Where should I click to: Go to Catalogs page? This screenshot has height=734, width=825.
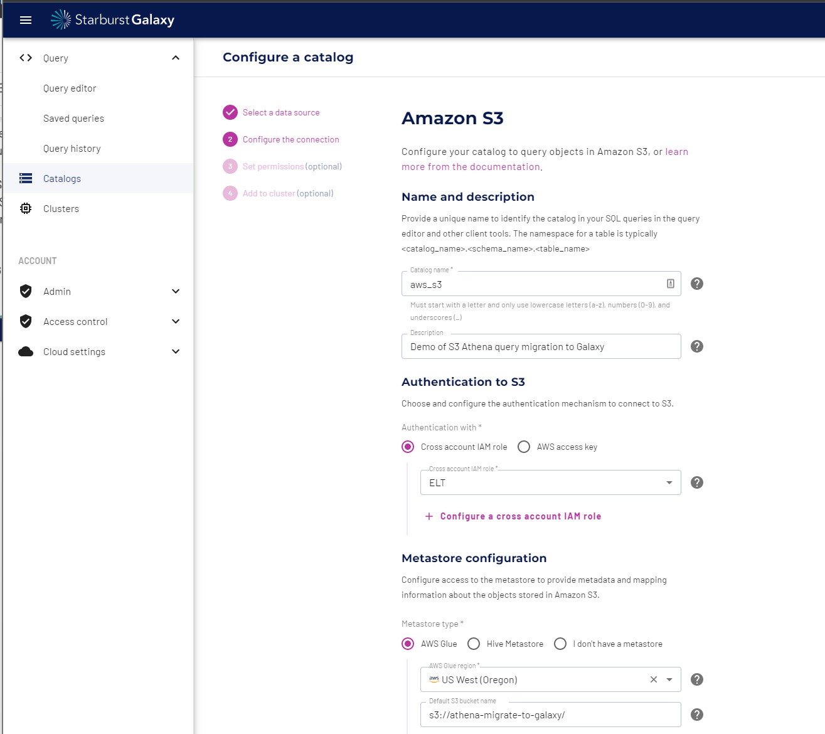click(x=98, y=178)
